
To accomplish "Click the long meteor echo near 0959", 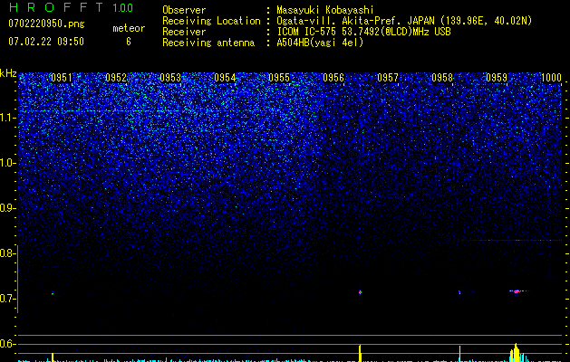I will pos(518,291).
